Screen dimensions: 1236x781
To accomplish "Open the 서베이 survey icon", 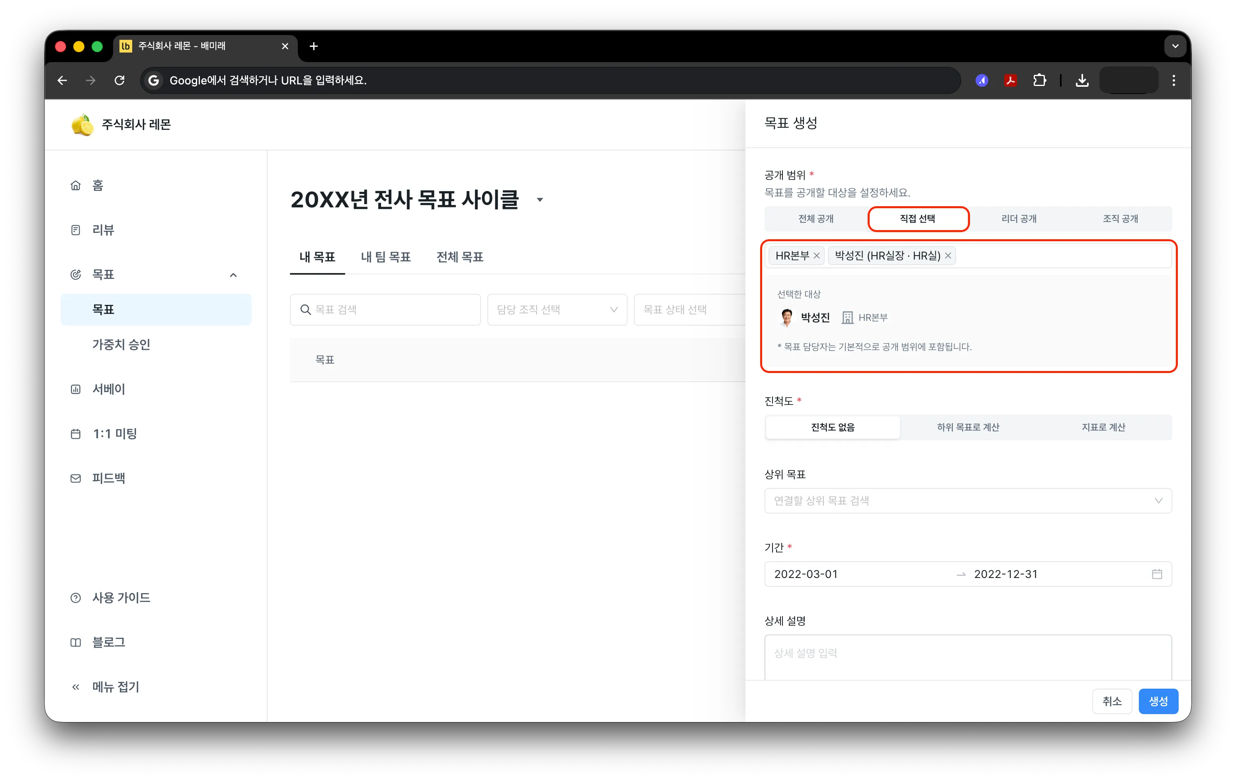I will pyautogui.click(x=75, y=389).
